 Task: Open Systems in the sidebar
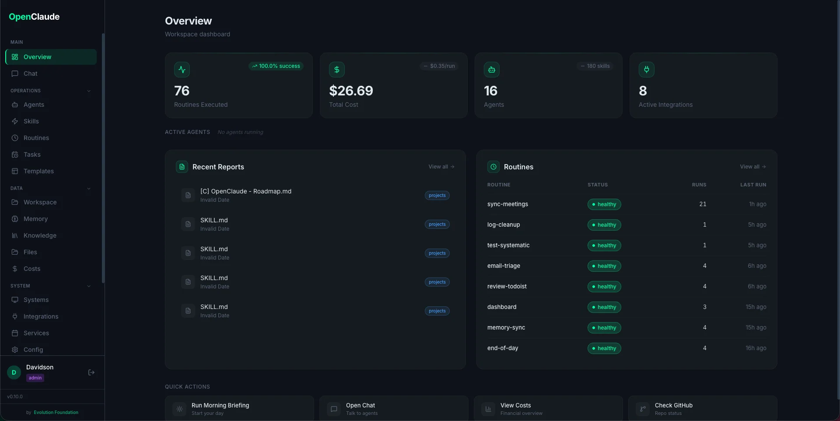51,300
